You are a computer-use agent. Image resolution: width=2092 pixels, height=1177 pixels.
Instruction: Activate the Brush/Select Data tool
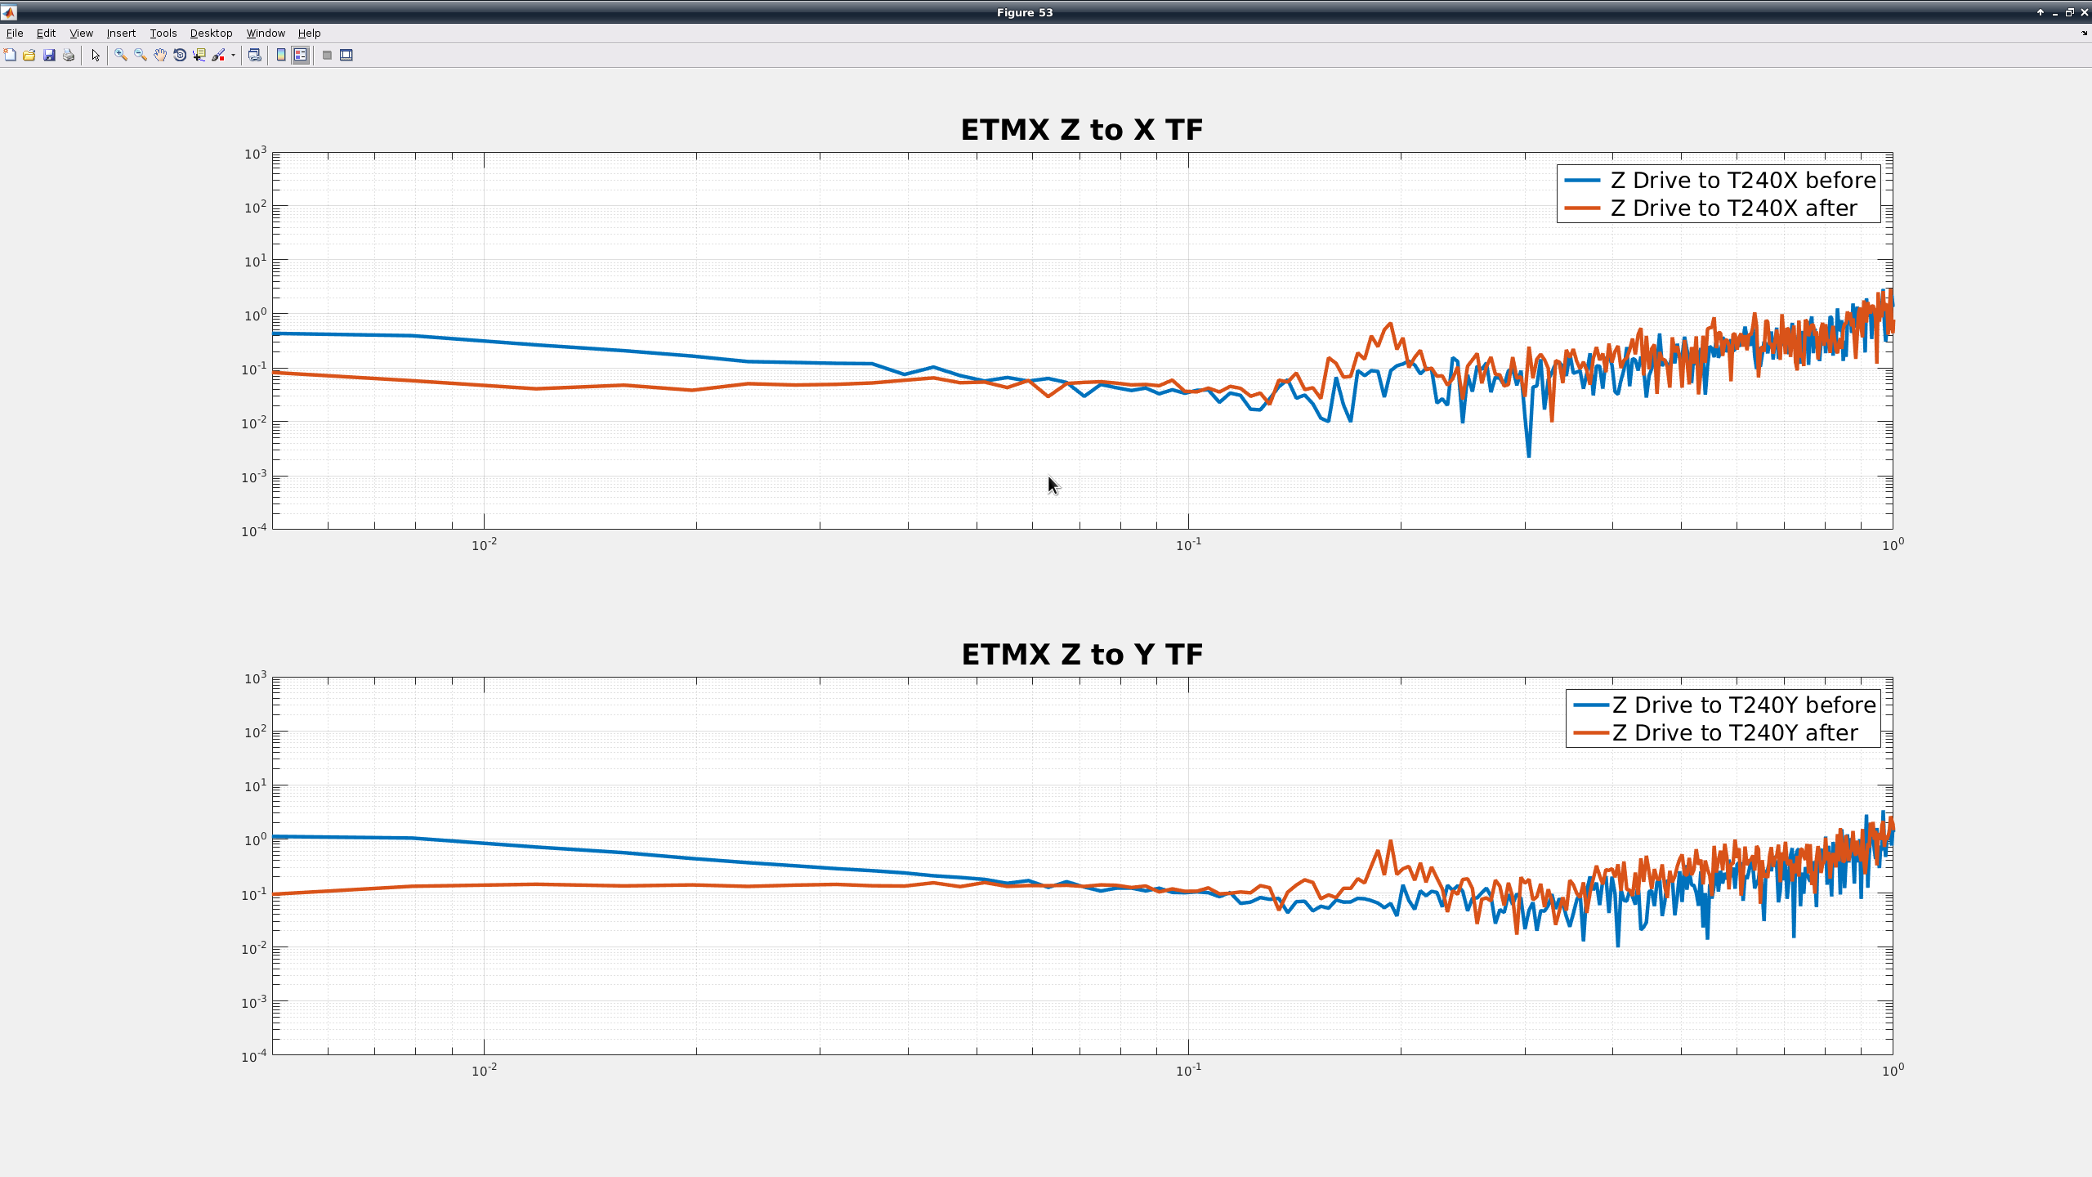tap(218, 55)
